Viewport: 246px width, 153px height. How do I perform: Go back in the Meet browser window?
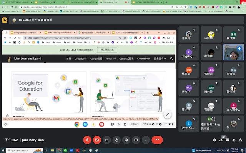pos(3,7)
